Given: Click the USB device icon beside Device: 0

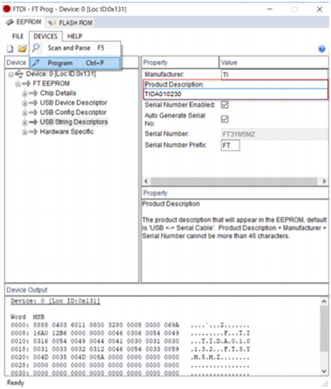Looking at the screenshot, I should tap(19, 74).
